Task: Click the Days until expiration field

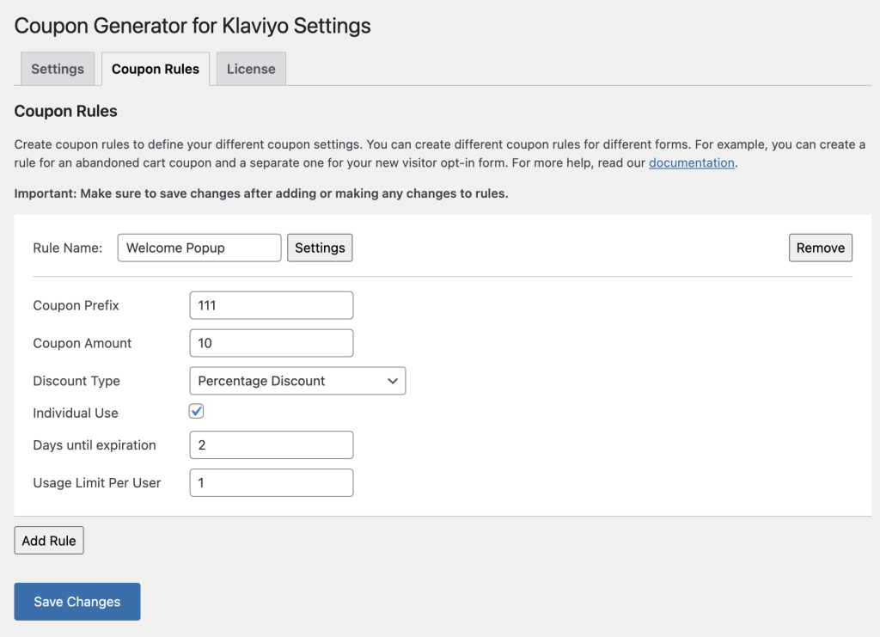Action: 272,445
